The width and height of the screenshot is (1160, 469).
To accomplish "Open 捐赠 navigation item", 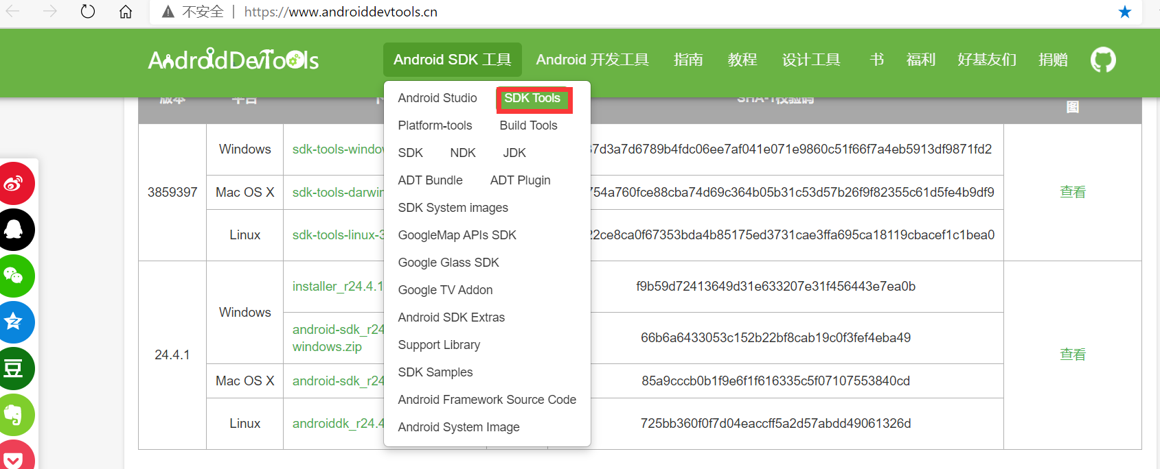I will coord(1053,60).
